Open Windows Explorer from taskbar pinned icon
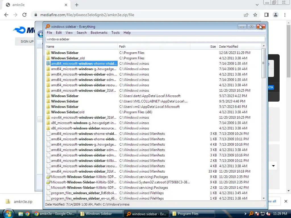 coord(20,214)
